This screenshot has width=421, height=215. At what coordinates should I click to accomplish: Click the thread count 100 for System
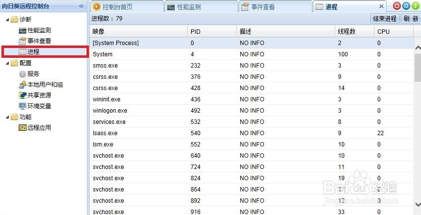tap(343, 54)
